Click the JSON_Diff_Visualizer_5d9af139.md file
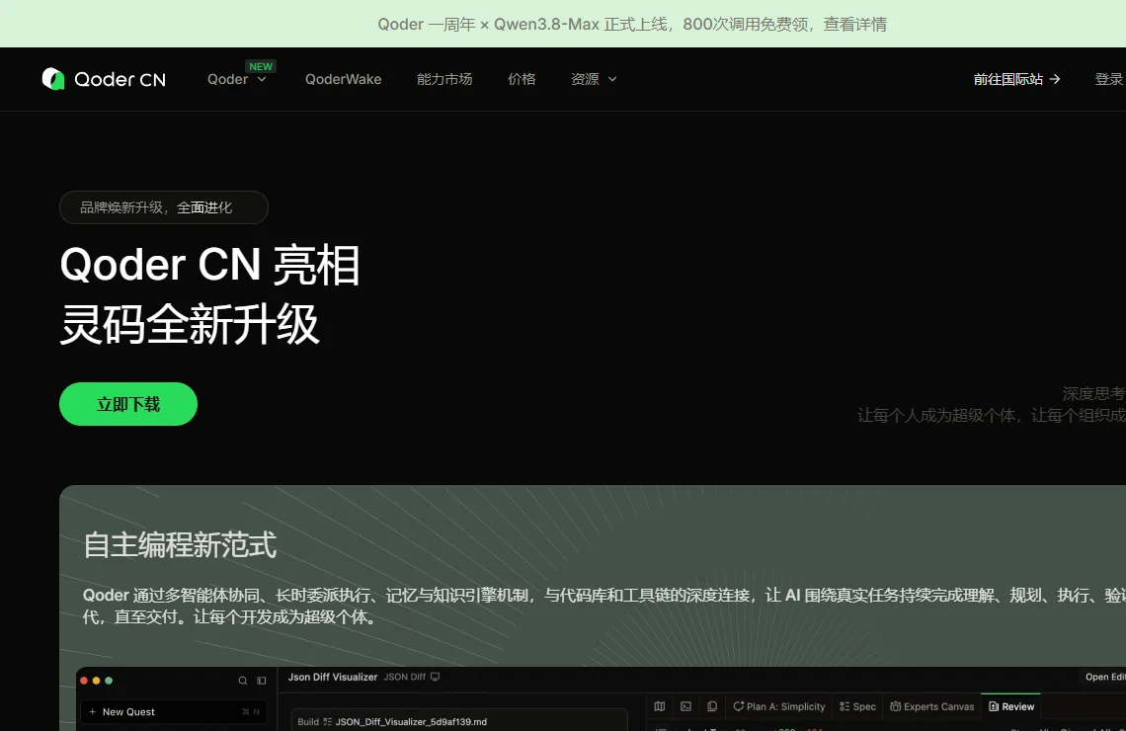 click(x=411, y=722)
